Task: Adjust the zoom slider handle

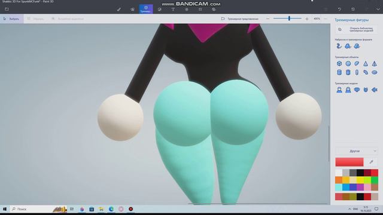Action: click(289, 19)
